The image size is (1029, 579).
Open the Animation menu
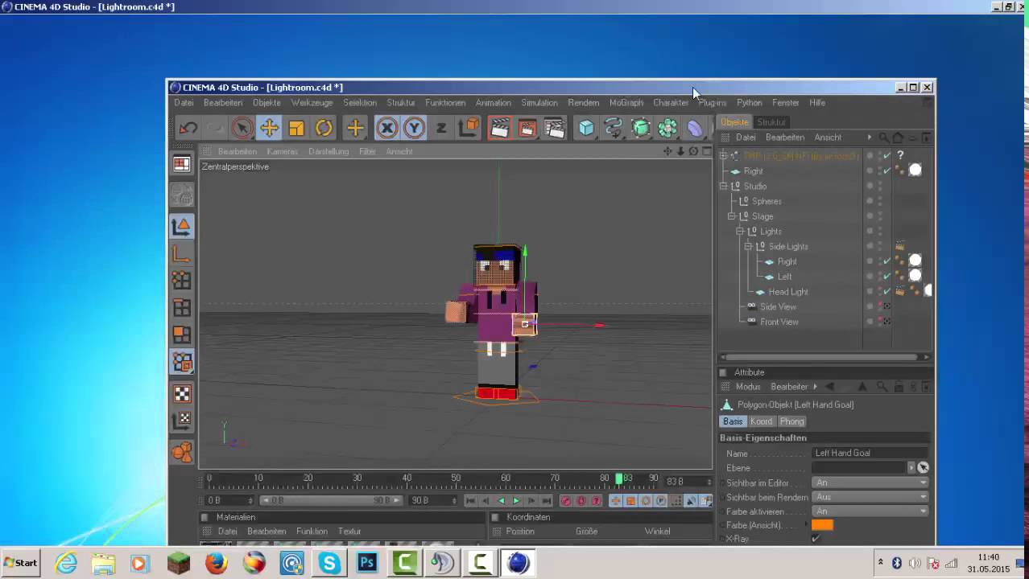click(x=493, y=103)
